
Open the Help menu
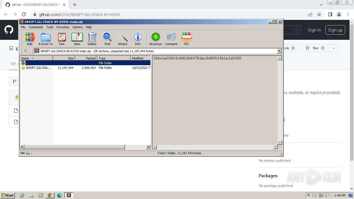(x=88, y=27)
